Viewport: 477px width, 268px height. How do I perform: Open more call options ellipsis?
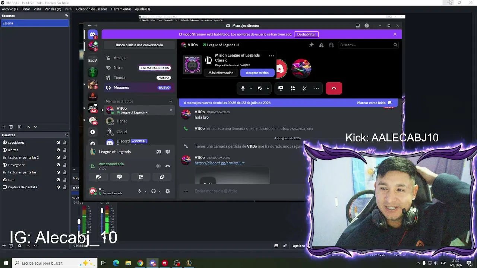(x=316, y=88)
